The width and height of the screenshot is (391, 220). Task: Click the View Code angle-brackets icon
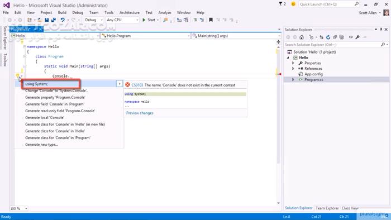pos(351,37)
